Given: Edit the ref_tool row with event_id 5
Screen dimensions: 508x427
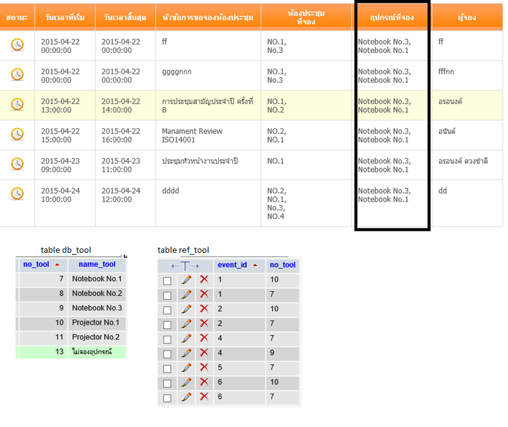Looking at the screenshot, I should tap(187, 367).
